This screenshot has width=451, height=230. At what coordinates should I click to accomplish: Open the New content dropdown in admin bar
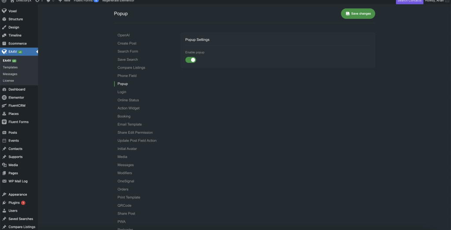pos(64,1)
